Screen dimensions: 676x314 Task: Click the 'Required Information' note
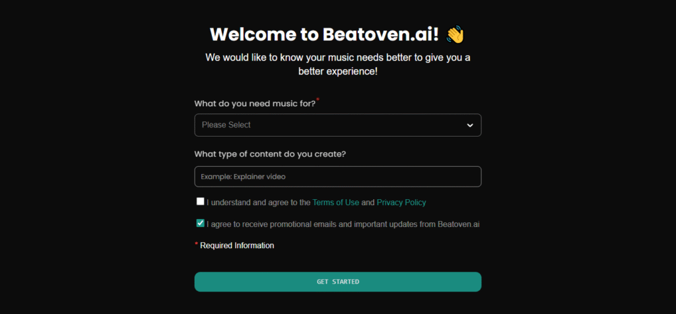click(237, 245)
